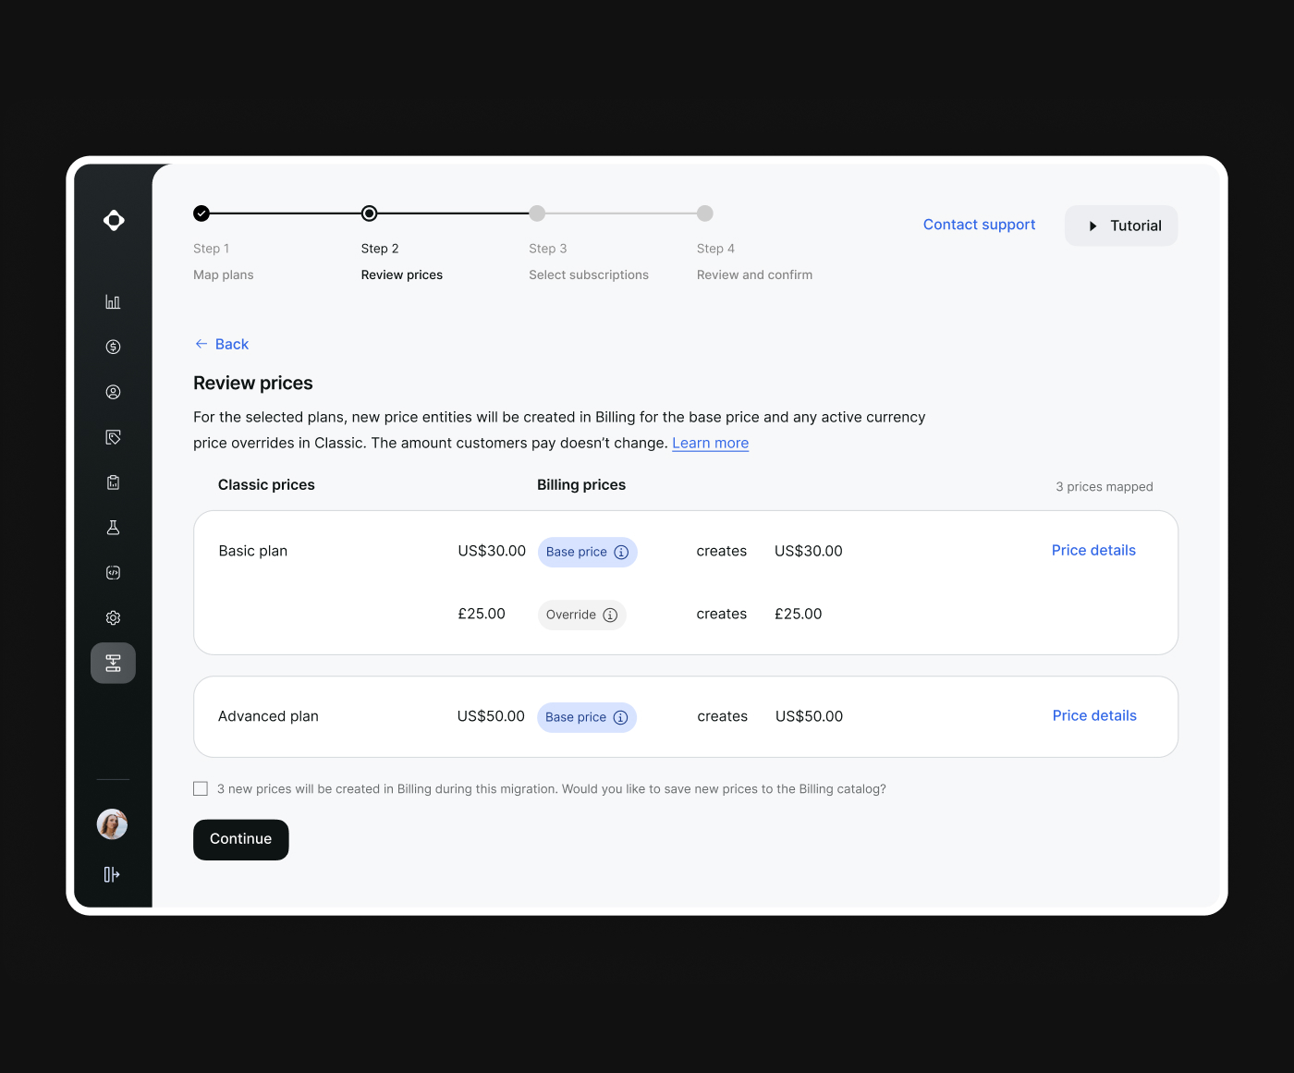Open the bar chart analytics icon in sidebar

tap(113, 300)
